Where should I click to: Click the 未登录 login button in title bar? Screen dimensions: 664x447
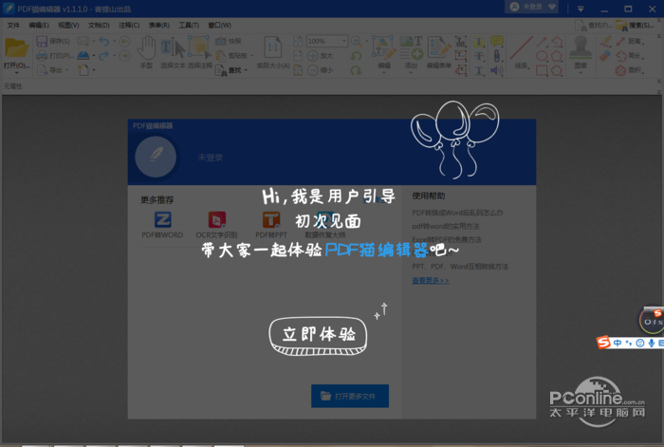pyautogui.click(x=532, y=7)
